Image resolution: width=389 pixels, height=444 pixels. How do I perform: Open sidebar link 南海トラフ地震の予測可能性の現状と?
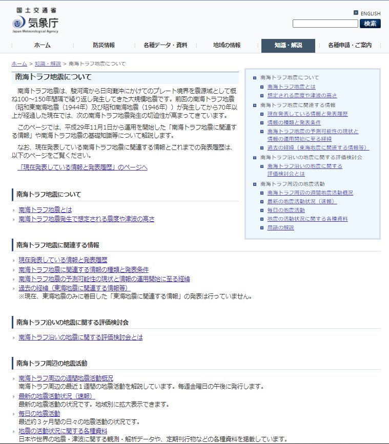[313, 132]
